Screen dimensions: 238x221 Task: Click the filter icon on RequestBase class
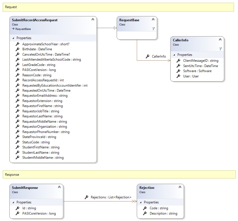[153, 29]
